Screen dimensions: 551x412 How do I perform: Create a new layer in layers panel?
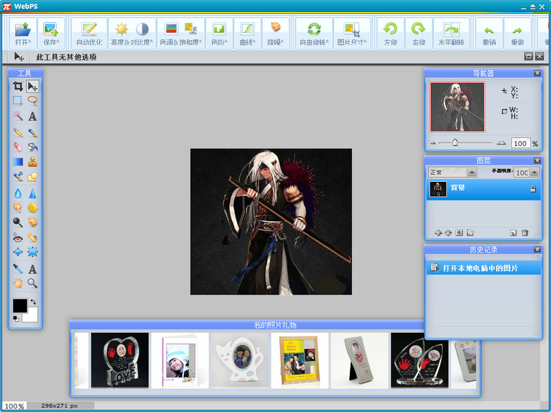[513, 233]
